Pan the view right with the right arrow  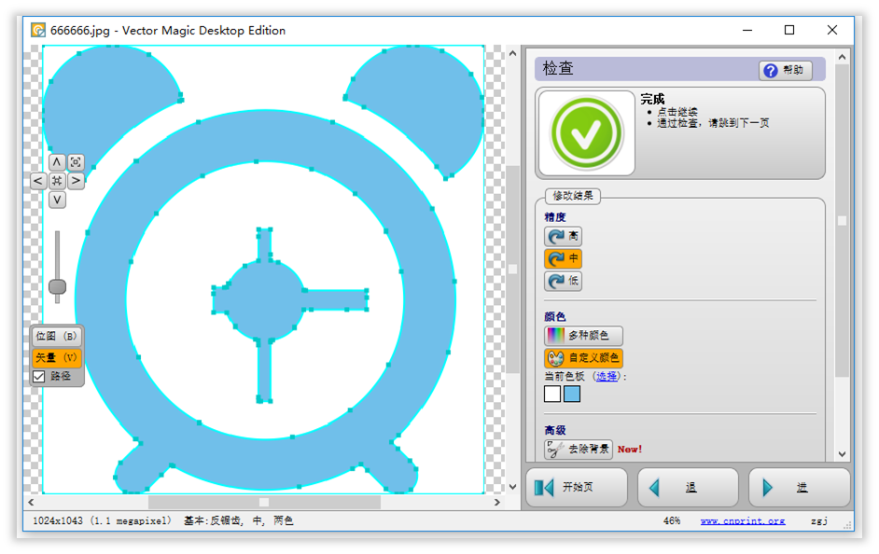[76, 181]
